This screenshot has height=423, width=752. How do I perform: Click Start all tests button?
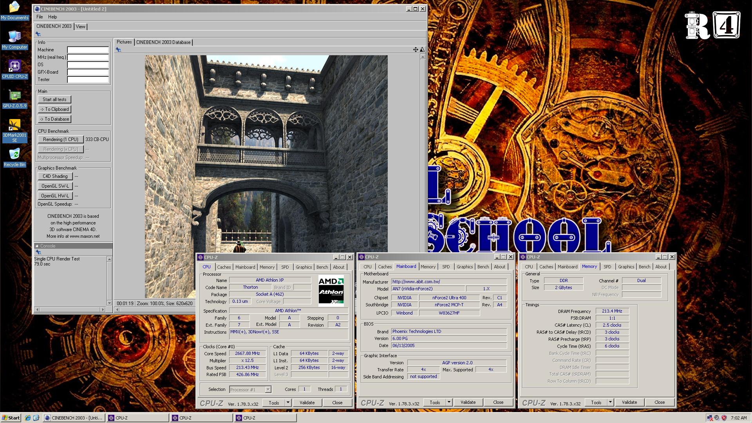pos(54,99)
